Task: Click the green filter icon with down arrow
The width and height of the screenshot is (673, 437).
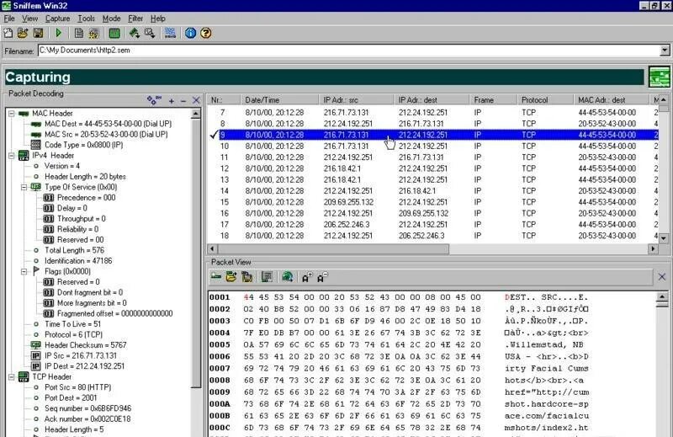Action: click(135, 33)
